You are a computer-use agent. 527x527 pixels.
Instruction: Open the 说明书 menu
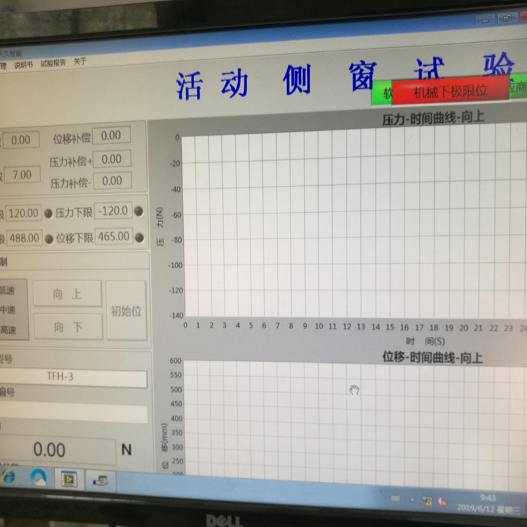pos(23,65)
